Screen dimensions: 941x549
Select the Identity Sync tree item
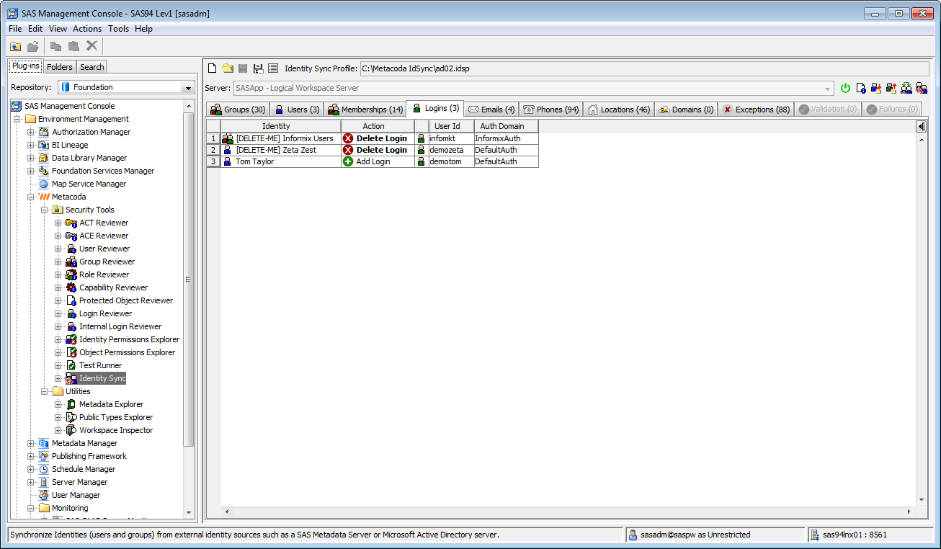pyautogui.click(x=102, y=378)
